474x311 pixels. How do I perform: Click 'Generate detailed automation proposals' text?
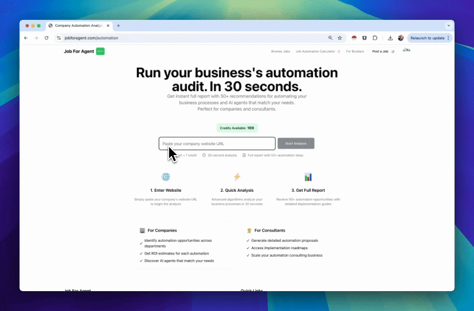click(285, 241)
